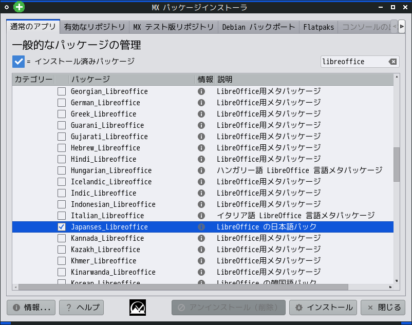Check Kannada_Libreoffice checkbox
This screenshot has width=412, height=325.
62,238
